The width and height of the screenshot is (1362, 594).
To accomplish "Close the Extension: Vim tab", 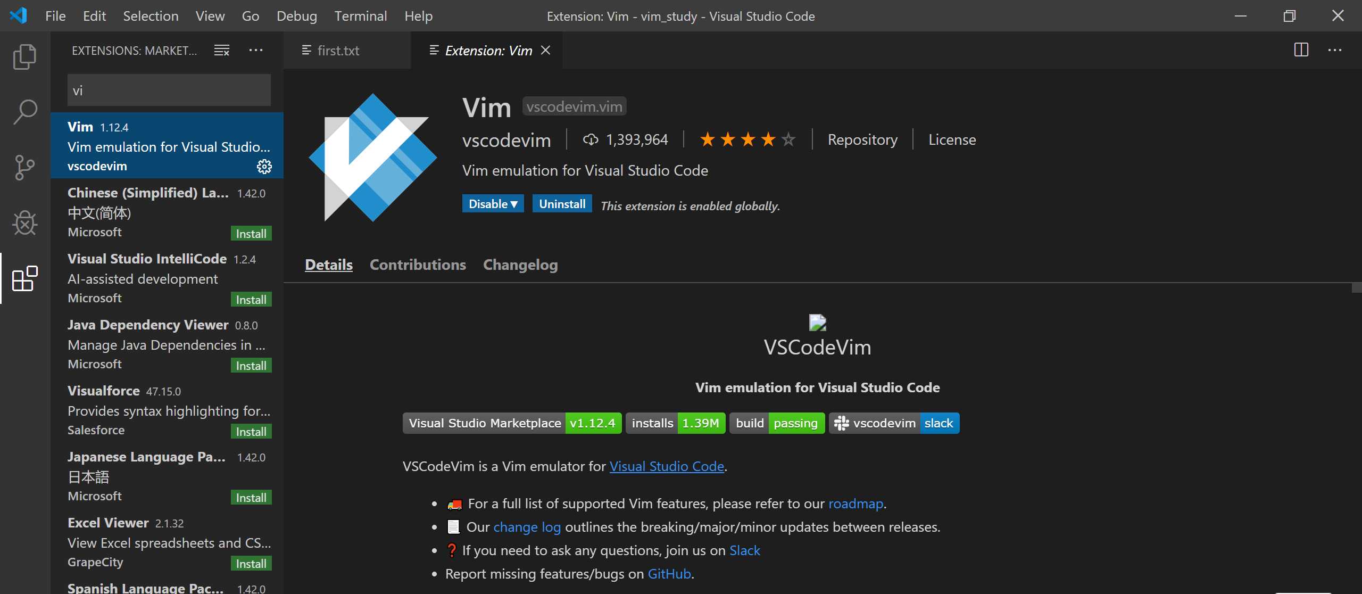I will 545,50.
